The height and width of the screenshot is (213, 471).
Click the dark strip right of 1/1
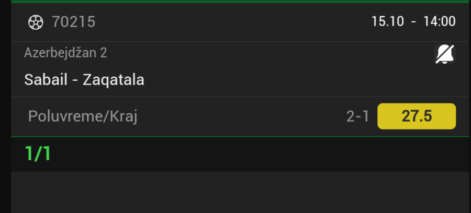tap(262, 154)
